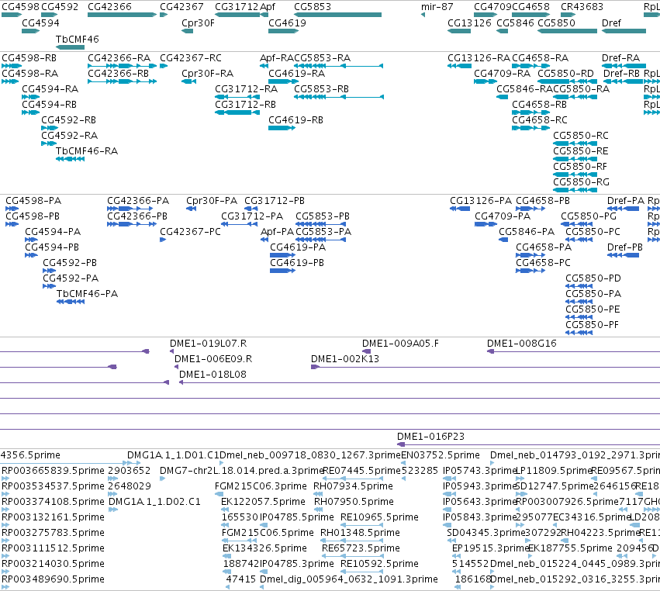Open transcript CG31712-RB label
660x591 pixels.
coord(245,105)
